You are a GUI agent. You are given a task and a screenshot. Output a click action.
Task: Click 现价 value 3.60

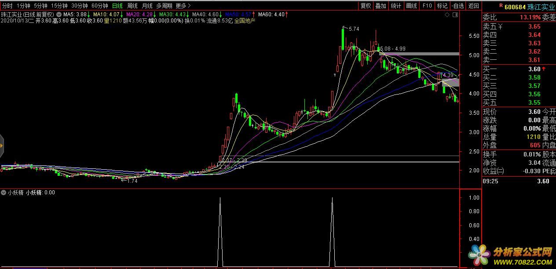coord(534,112)
